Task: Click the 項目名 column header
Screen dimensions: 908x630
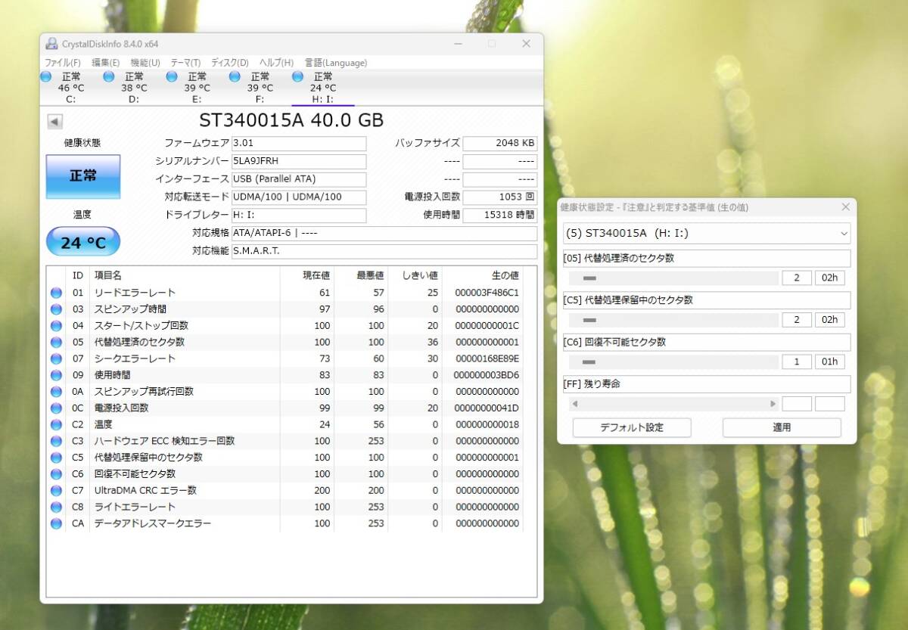Action: click(x=185, y=276)
